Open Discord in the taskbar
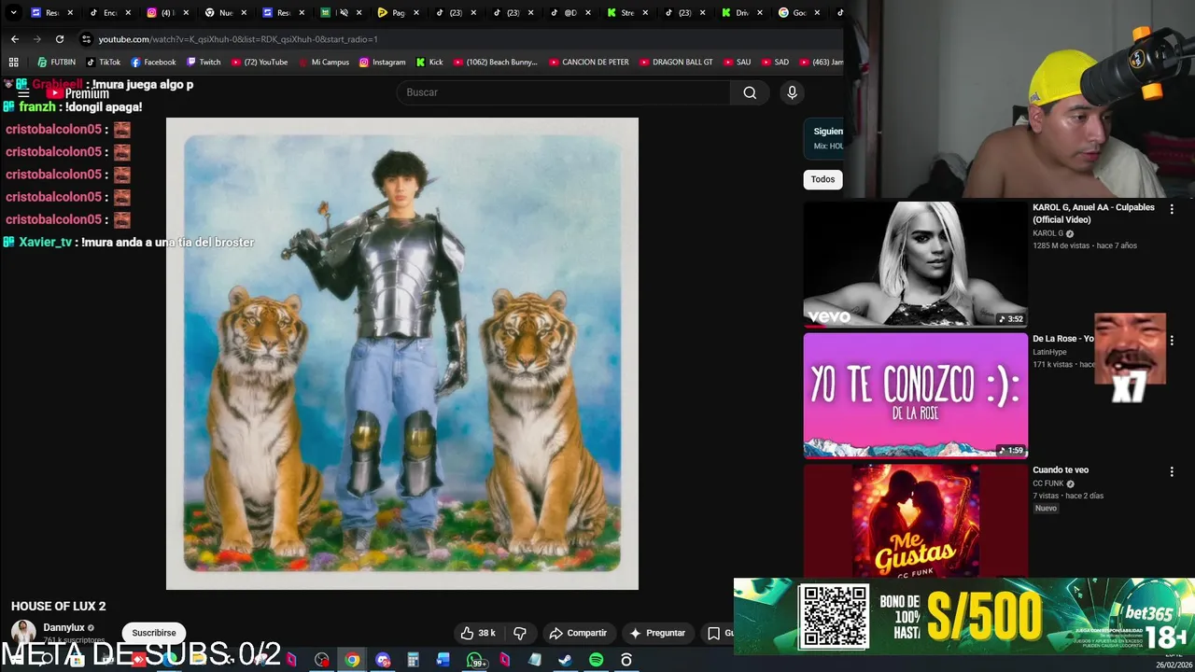The image size is (1195, 672). (383, 660)
